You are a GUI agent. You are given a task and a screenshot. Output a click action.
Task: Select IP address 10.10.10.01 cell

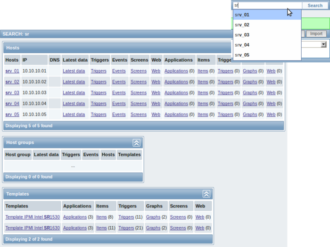34,71
